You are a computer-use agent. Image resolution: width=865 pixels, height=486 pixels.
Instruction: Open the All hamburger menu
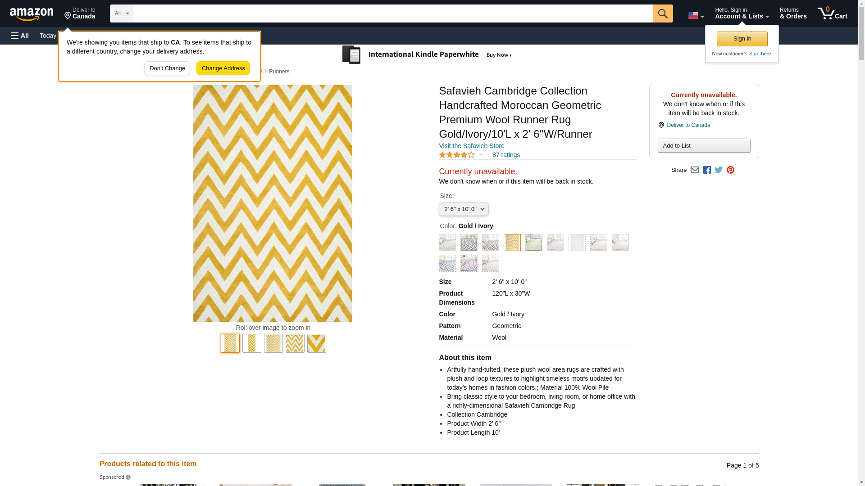pos(20,36)
